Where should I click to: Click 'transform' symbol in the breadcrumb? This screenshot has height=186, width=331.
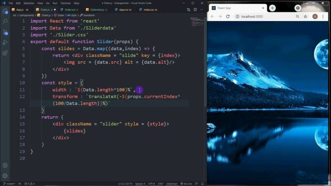click(87, 15)
